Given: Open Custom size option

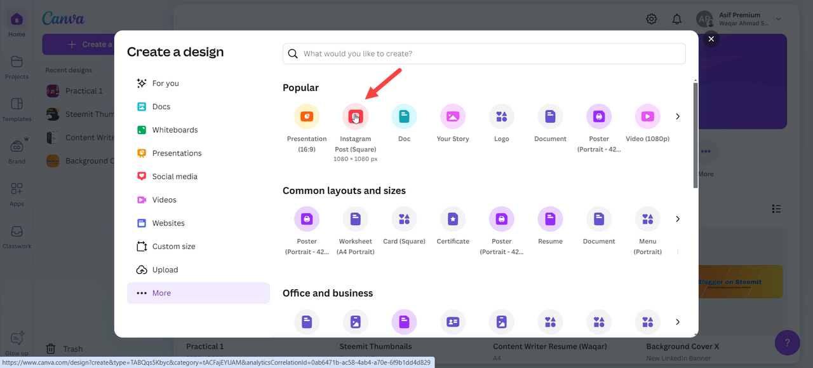Looking at the screenshot, I should [198, 247].
